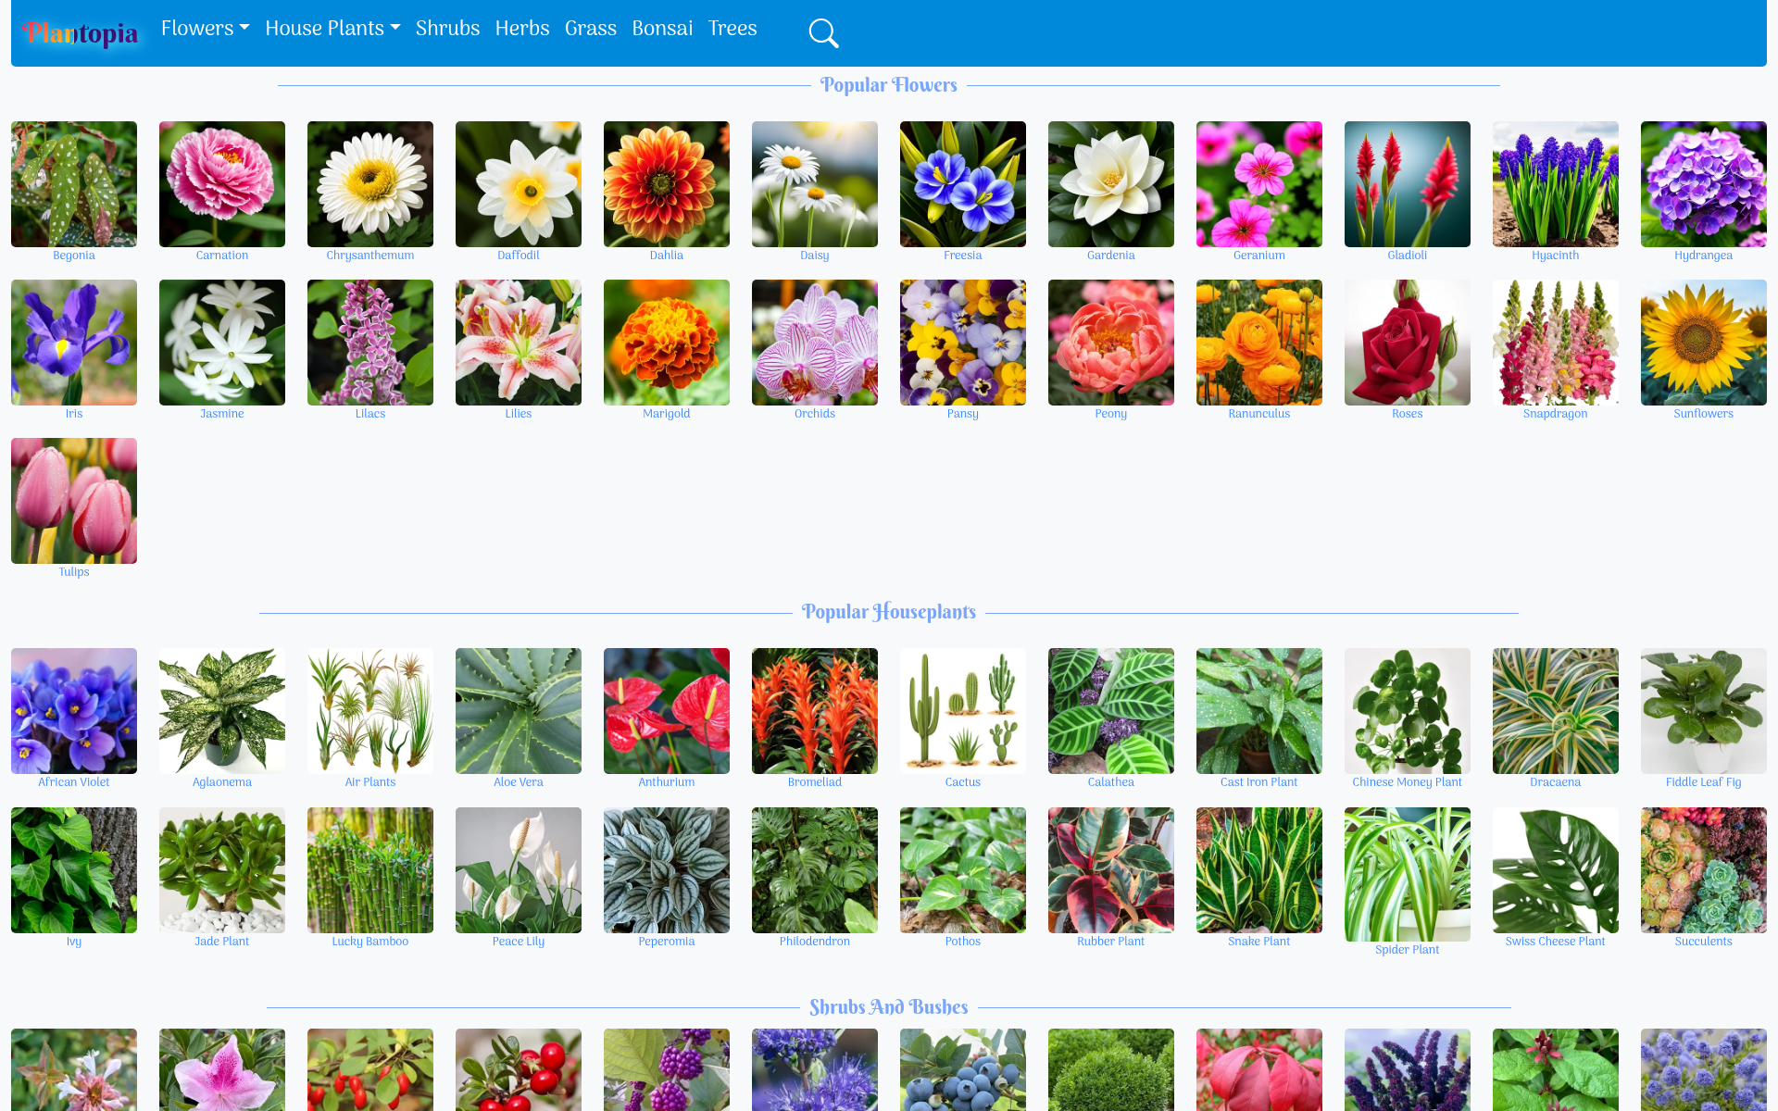Open the Anthurium houseplant thumbnail
The width and height of the screenshot is (1778, 1111).
[x=667, y=711]
